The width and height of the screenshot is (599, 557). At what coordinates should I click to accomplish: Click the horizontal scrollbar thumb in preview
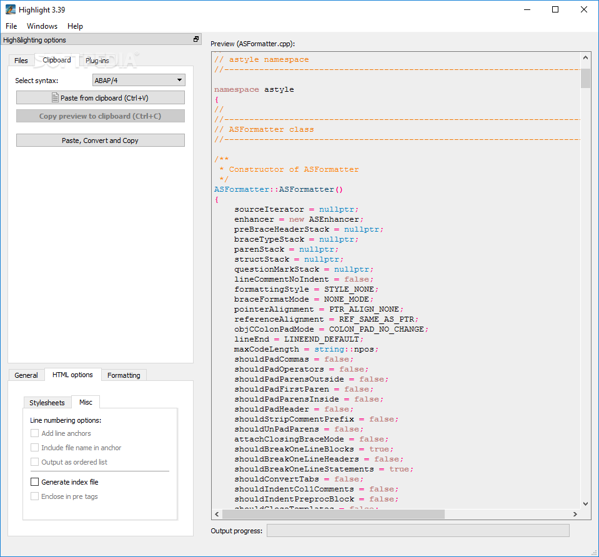[x=333, y=514]
